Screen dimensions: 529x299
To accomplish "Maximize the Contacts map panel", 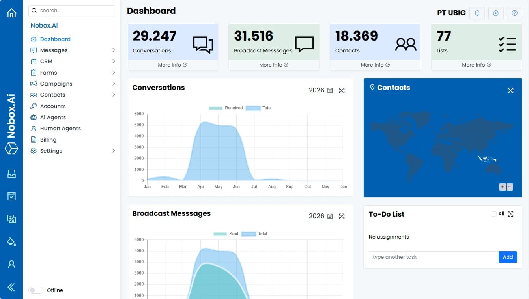I will point(510,90).
